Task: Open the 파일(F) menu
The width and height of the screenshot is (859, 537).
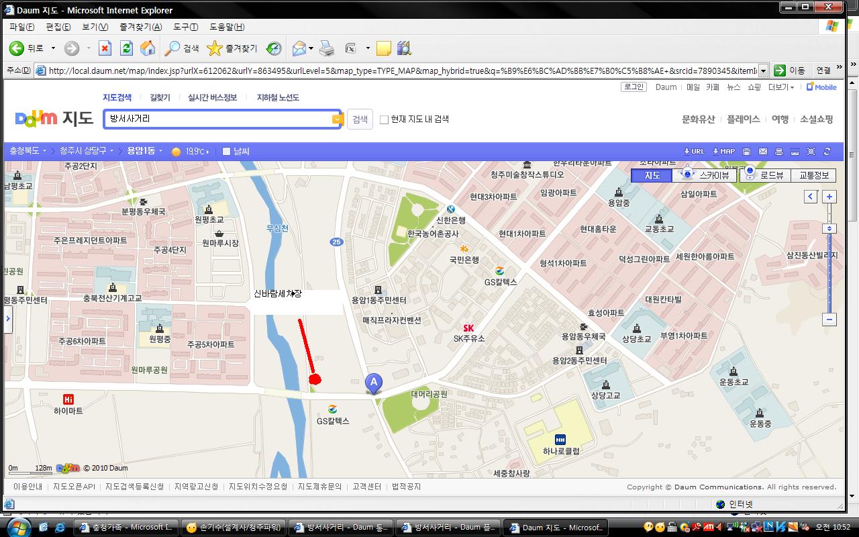Action: tap(21, 27)
